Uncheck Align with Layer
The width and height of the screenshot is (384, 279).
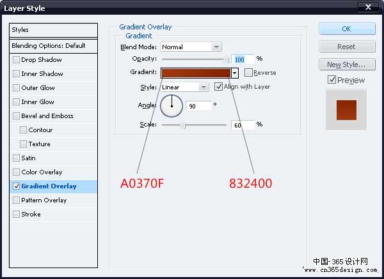pyautogui.click(x=218, y=86)
